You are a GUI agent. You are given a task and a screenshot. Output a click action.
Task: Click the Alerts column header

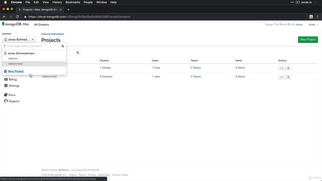point(238,60)
